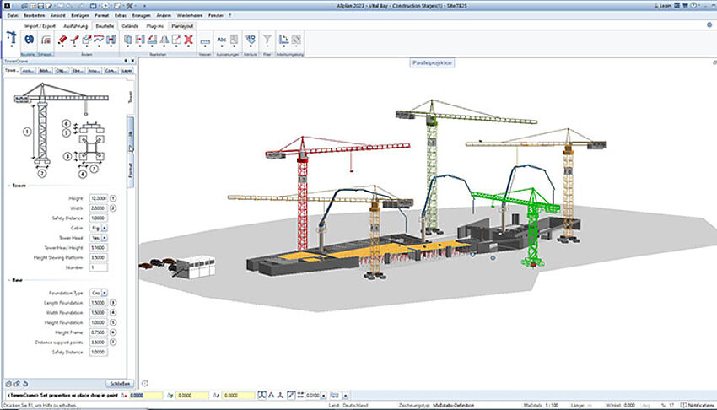
Task: Click the Abc text annotation icon
Action: click(222, 40)
